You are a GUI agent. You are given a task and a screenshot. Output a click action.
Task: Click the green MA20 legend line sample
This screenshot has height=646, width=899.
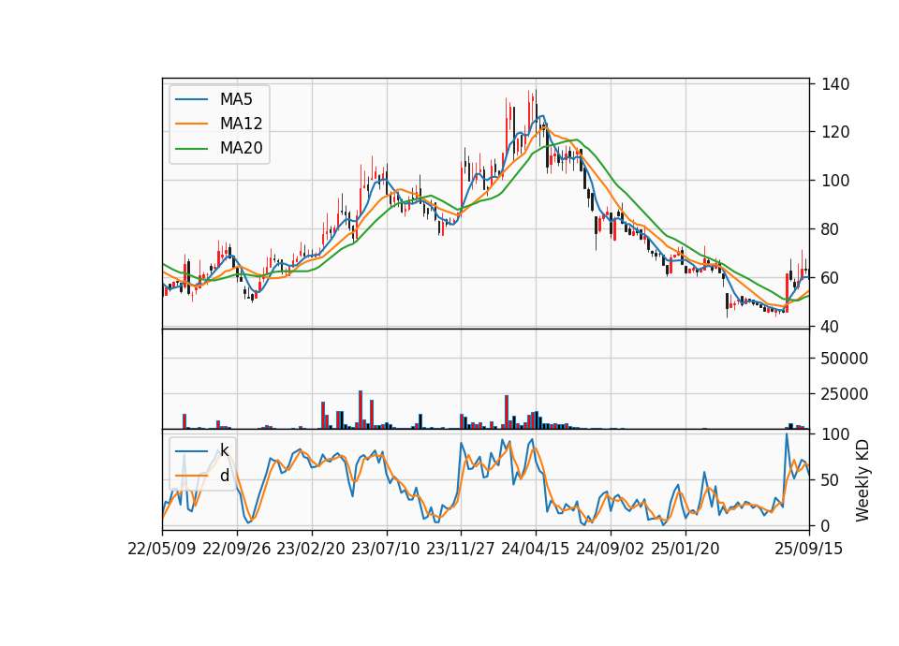coord(191,148)
